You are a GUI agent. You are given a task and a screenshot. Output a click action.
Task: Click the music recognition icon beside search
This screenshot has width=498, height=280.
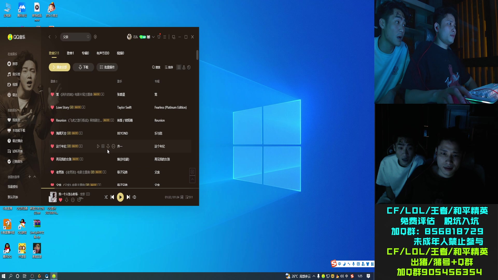coord(95,37)
